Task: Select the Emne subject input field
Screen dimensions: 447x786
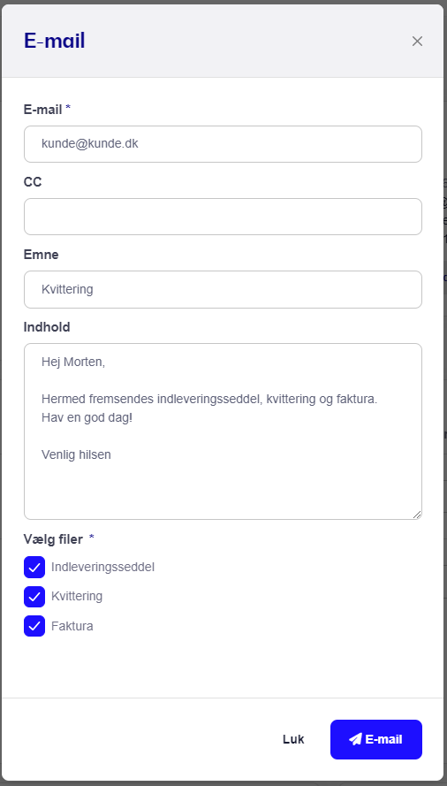Action: tap(223, 290)
